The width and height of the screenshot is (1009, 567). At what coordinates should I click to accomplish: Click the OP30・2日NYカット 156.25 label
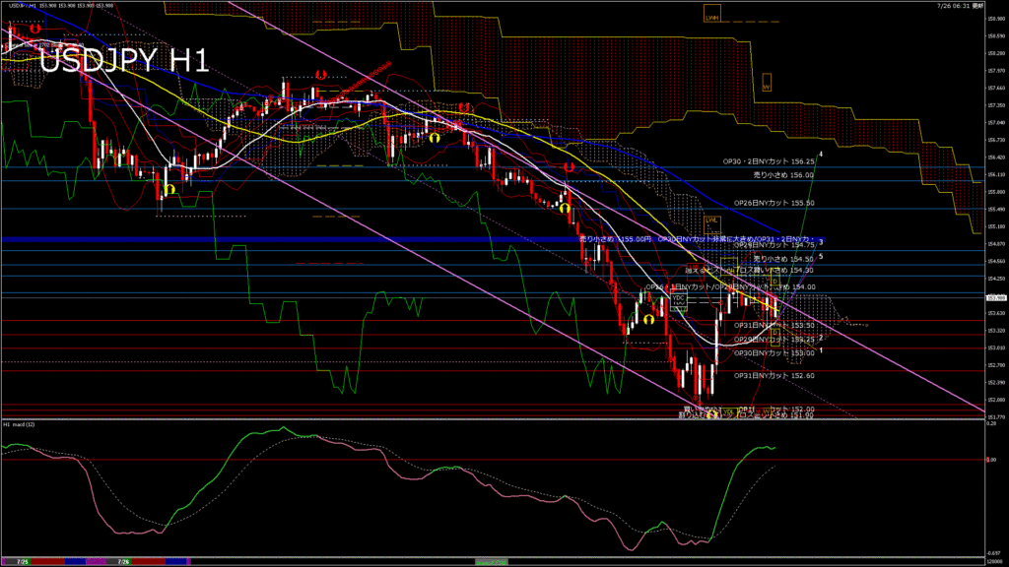tap(768, 161)
